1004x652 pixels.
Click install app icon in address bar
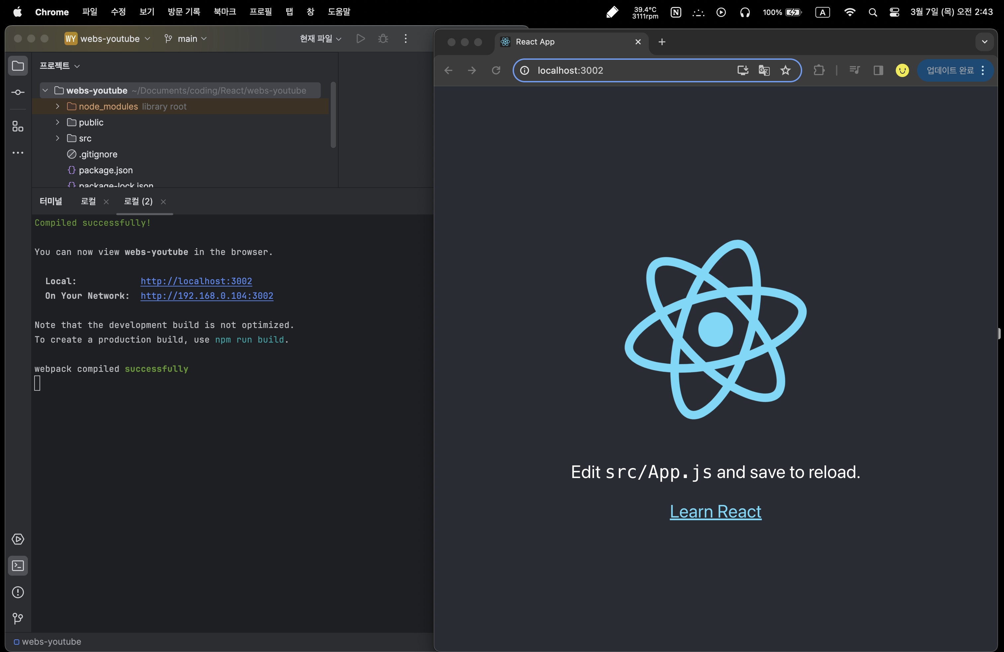coord(743,70)
